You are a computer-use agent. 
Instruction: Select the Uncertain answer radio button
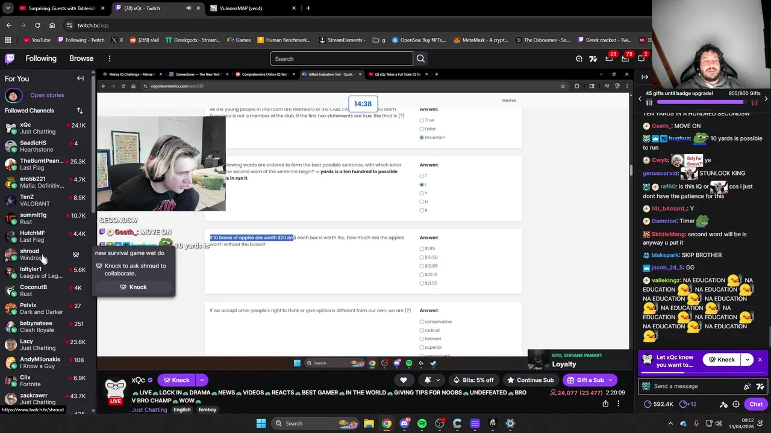coord(422,137)
